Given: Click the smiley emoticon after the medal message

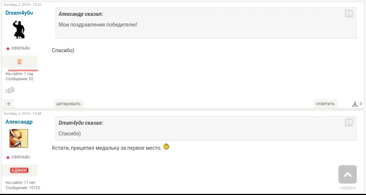Looking at the screenshot, I should tap(166, 147).
